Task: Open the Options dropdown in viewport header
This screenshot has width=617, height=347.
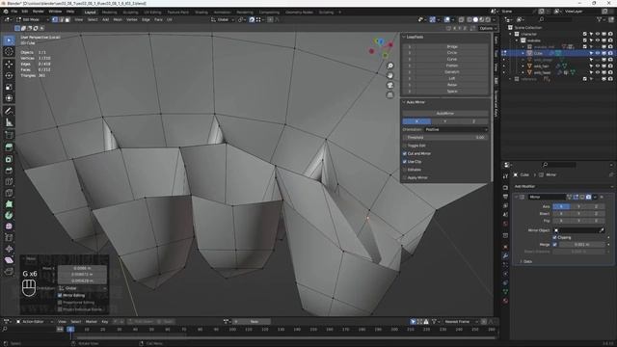Action: click(x=488, y=28)
